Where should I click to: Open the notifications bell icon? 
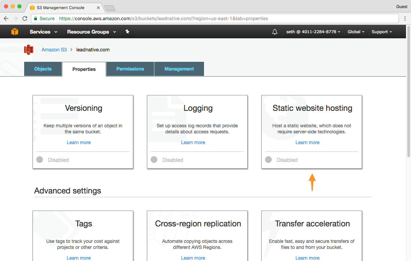click(275, 32)
